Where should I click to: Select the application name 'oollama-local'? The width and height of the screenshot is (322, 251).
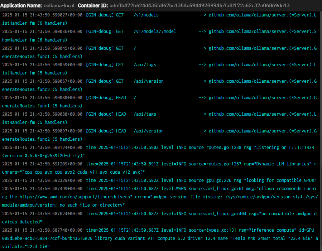click(59, 5)
